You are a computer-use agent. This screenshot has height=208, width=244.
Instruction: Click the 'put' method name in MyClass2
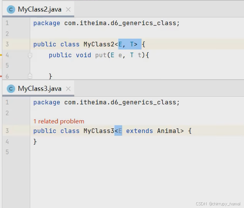(101, 55)
